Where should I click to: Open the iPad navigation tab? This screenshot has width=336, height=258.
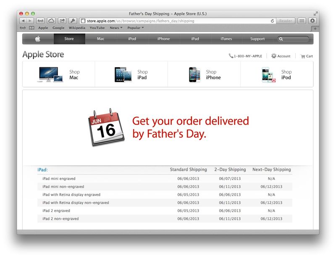pyautogui.click(x=195, y=39)
